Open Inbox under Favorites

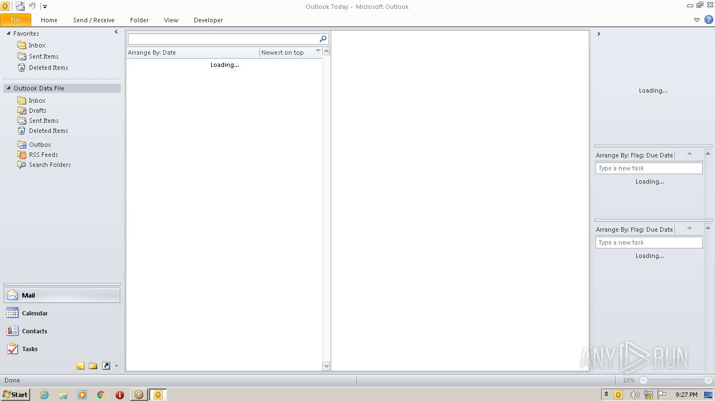click(x=37, y=45)
